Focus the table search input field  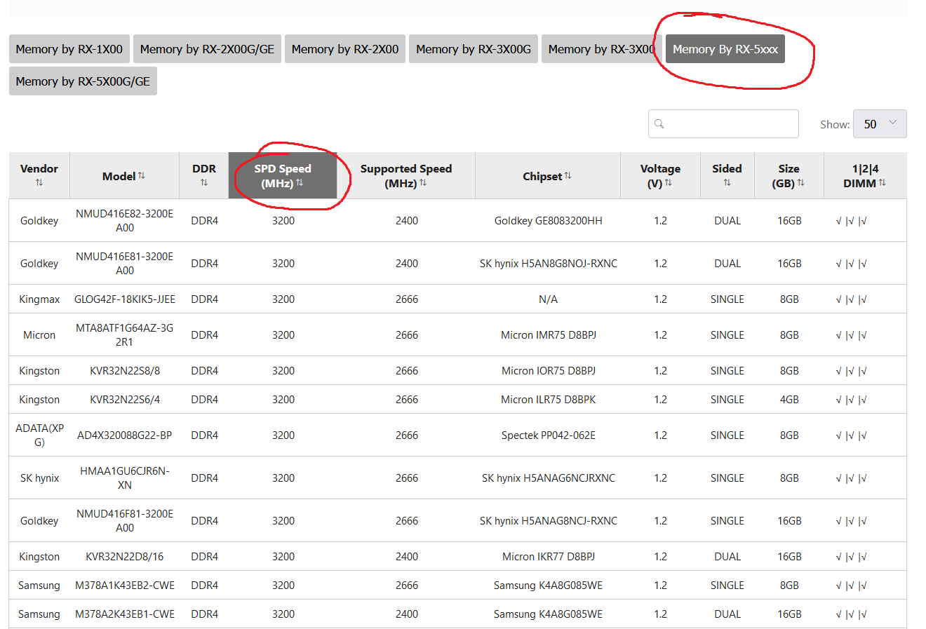point(723,124)
